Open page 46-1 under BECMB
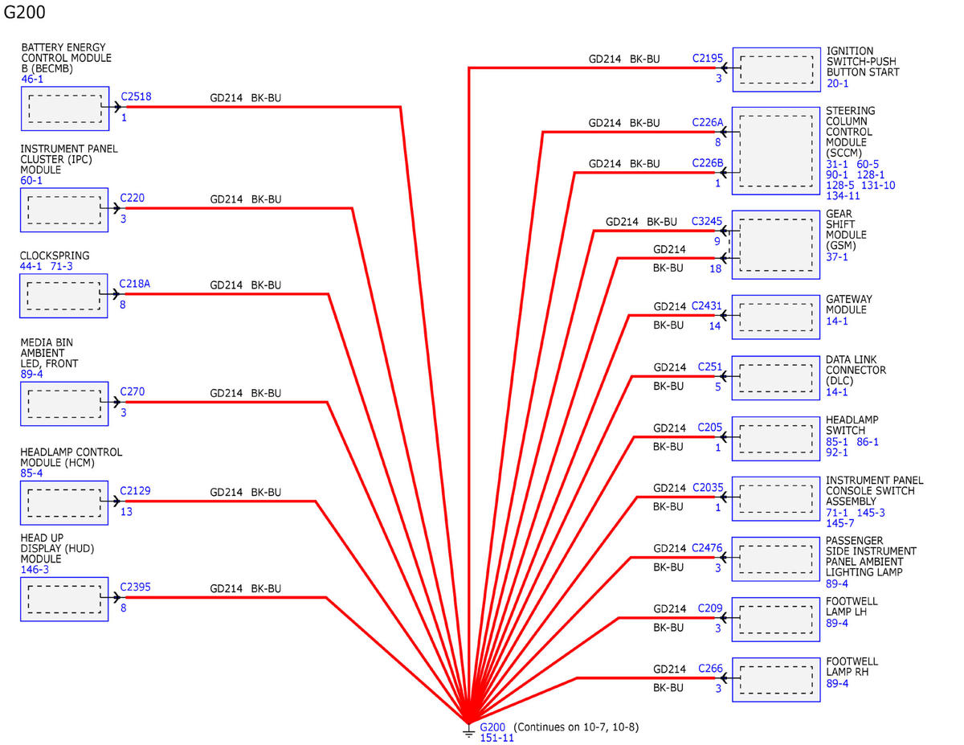Image resolution: width=964 pixels, height=745 pixels. [32, 80]
